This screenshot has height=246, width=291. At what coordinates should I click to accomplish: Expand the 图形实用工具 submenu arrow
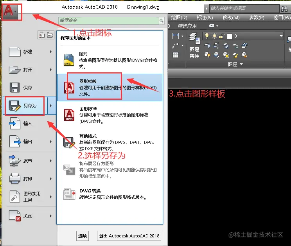51,197
